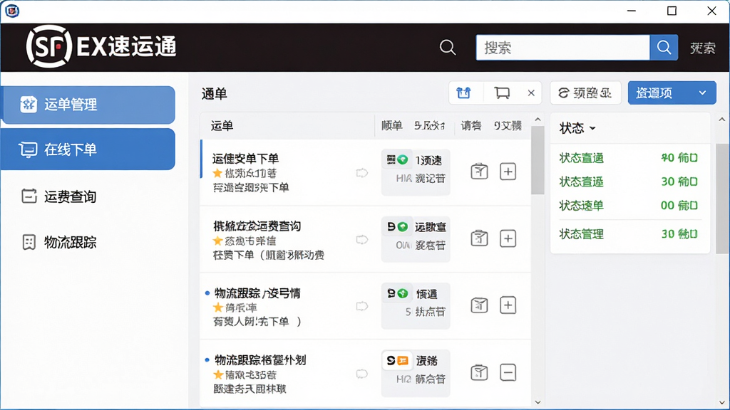Click the 运费查询 calendar icon

pyautogui.click(x=29, y=196)
